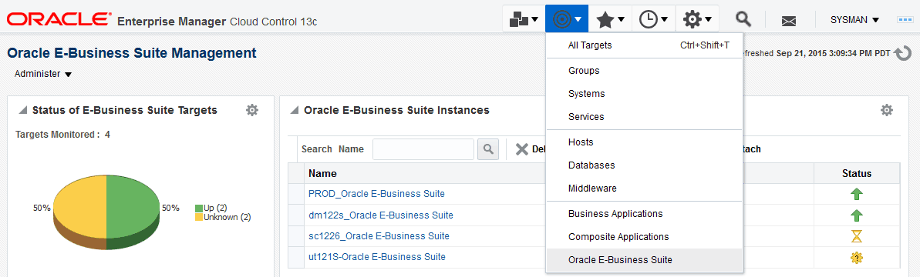The height and width of the screenshot is (277, 920).
Task: Click the gear icon in Status of E-Business Suite Targets
Action: [251, 110]
